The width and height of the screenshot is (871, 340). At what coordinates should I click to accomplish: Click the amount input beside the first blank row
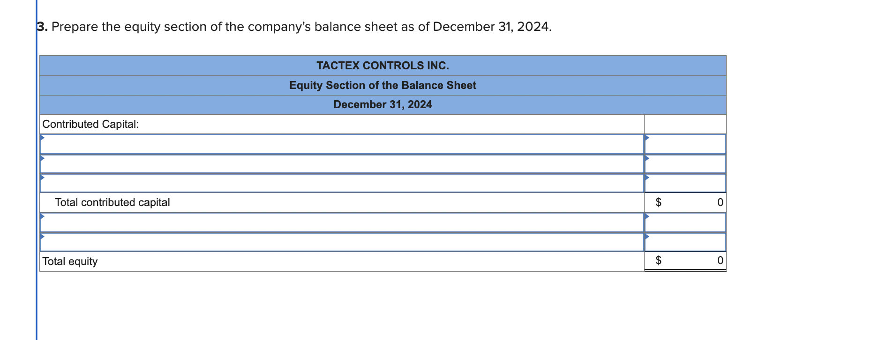pyautogui.click(x=685, y=144)
